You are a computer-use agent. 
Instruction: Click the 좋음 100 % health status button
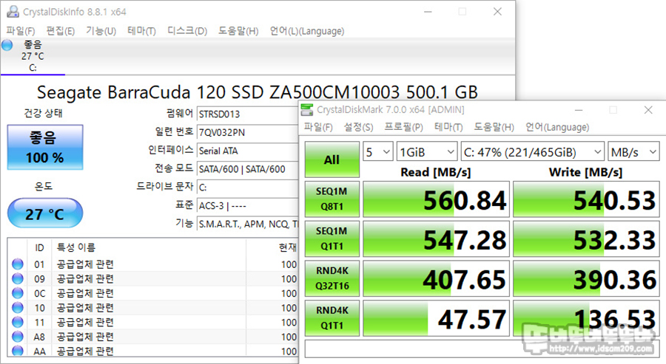[45, 147]
